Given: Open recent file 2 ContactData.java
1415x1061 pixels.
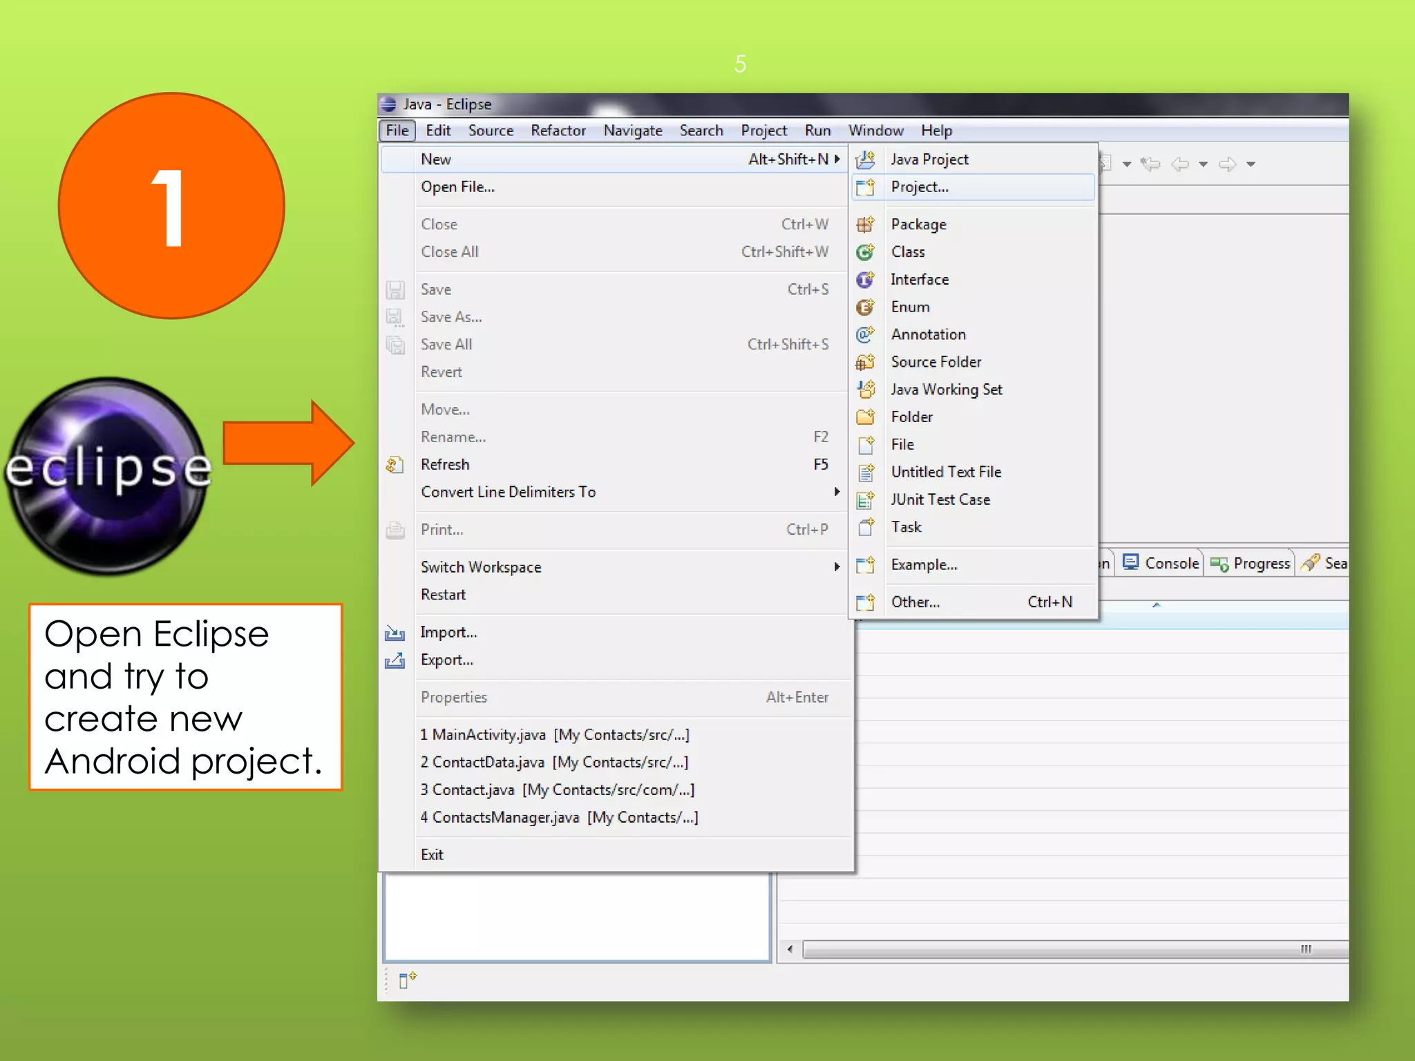Looking at the screenshot, I should (x=615, y=763).
